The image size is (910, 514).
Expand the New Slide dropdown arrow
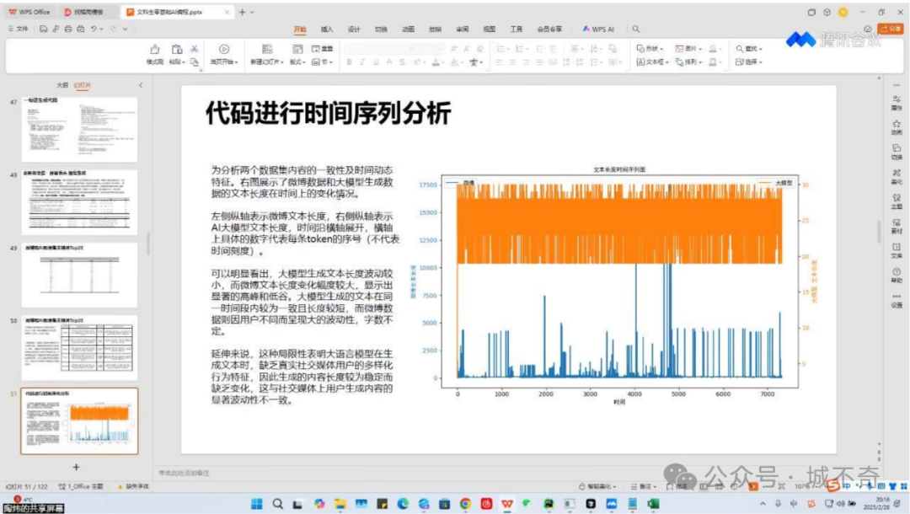(x=282, y=62)
